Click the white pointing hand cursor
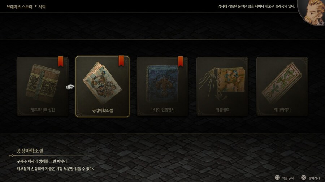 pos(70,87)
